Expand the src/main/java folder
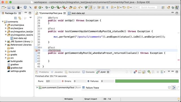The image size is (181, 102). (6, 25)
